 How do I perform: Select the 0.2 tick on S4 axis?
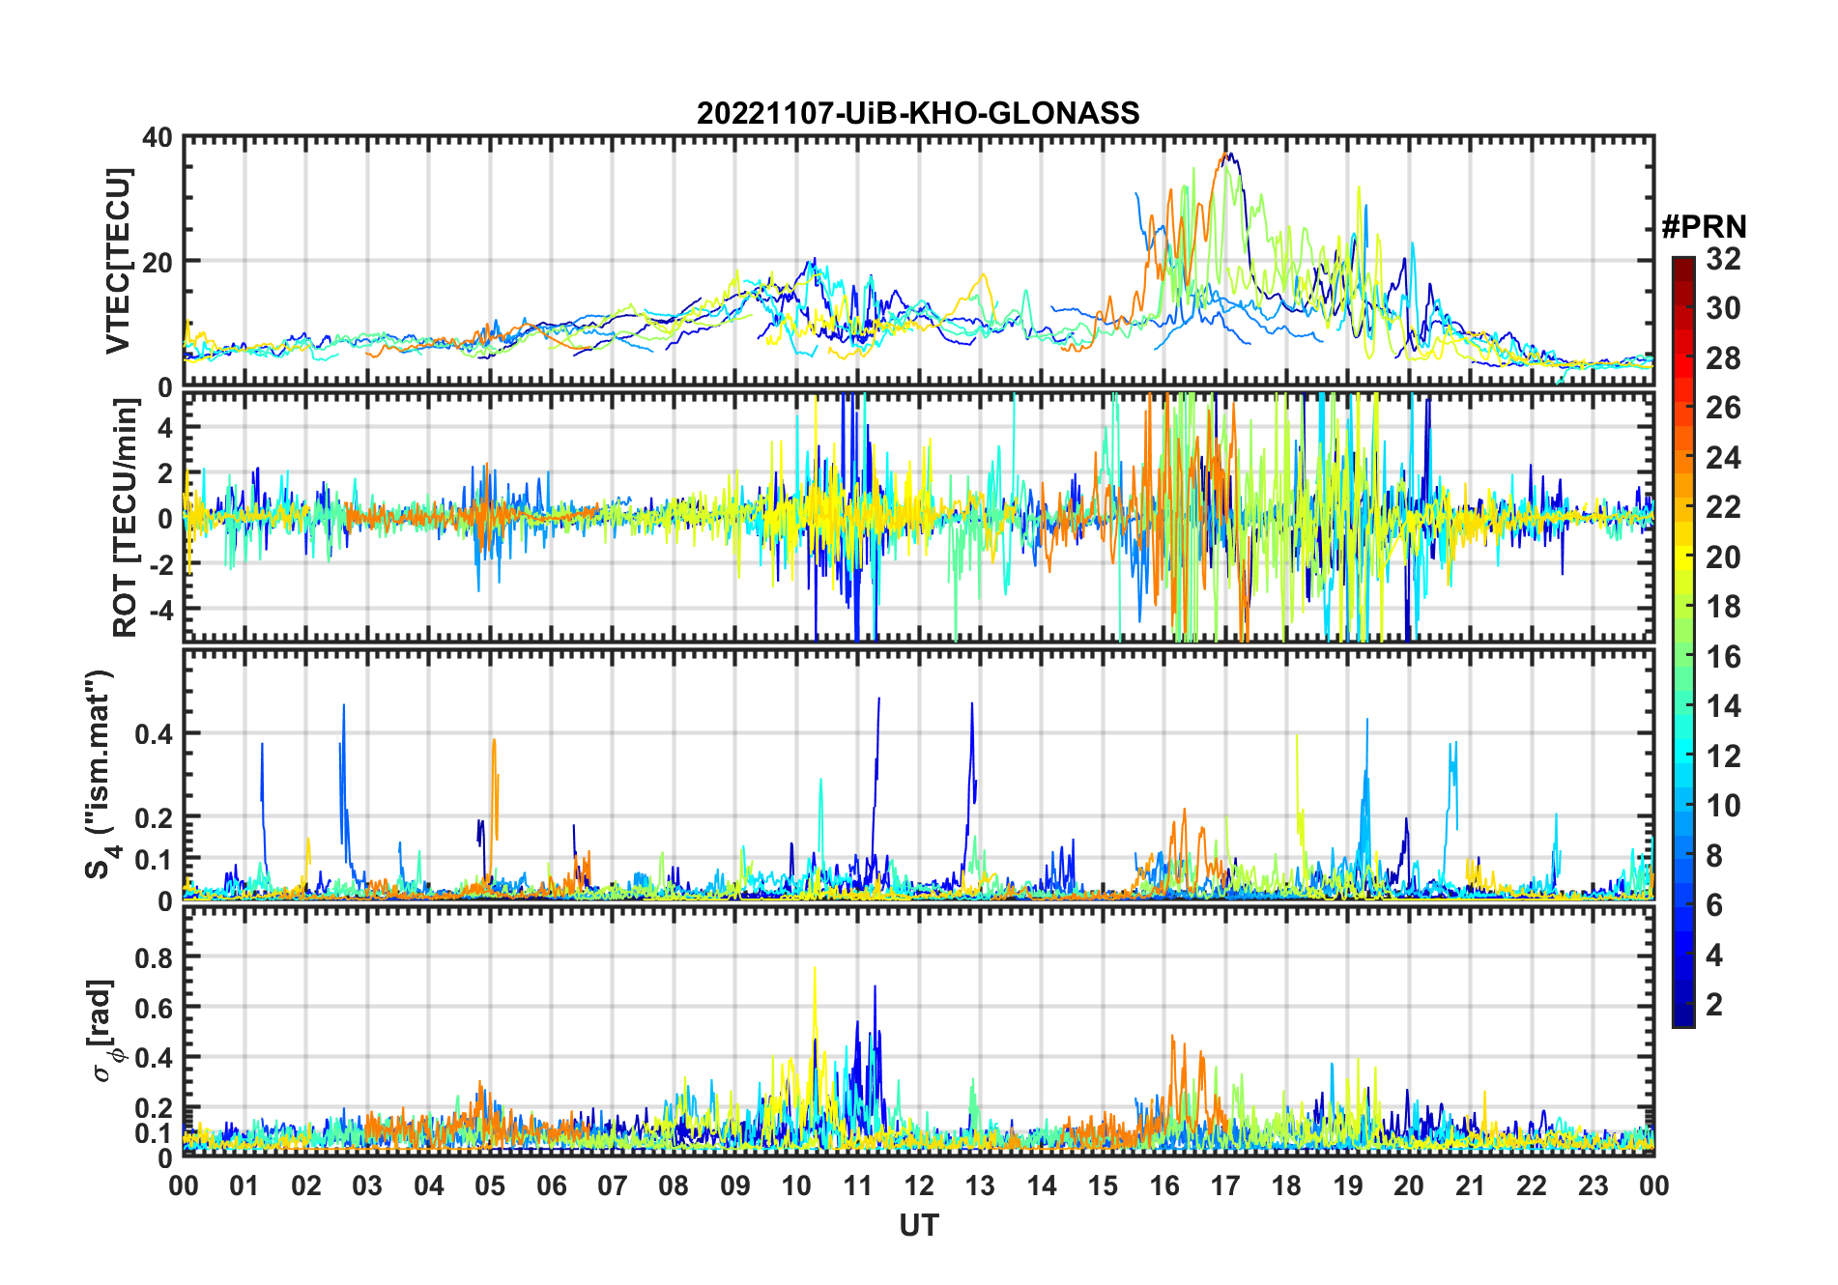pyautogui.click(x=153, y=817)
